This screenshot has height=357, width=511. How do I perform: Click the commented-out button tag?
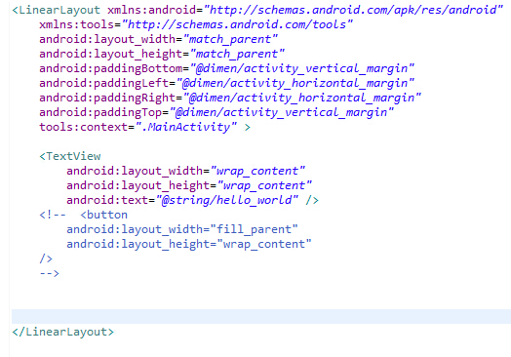pyautogui.click(x=104, y=215)
